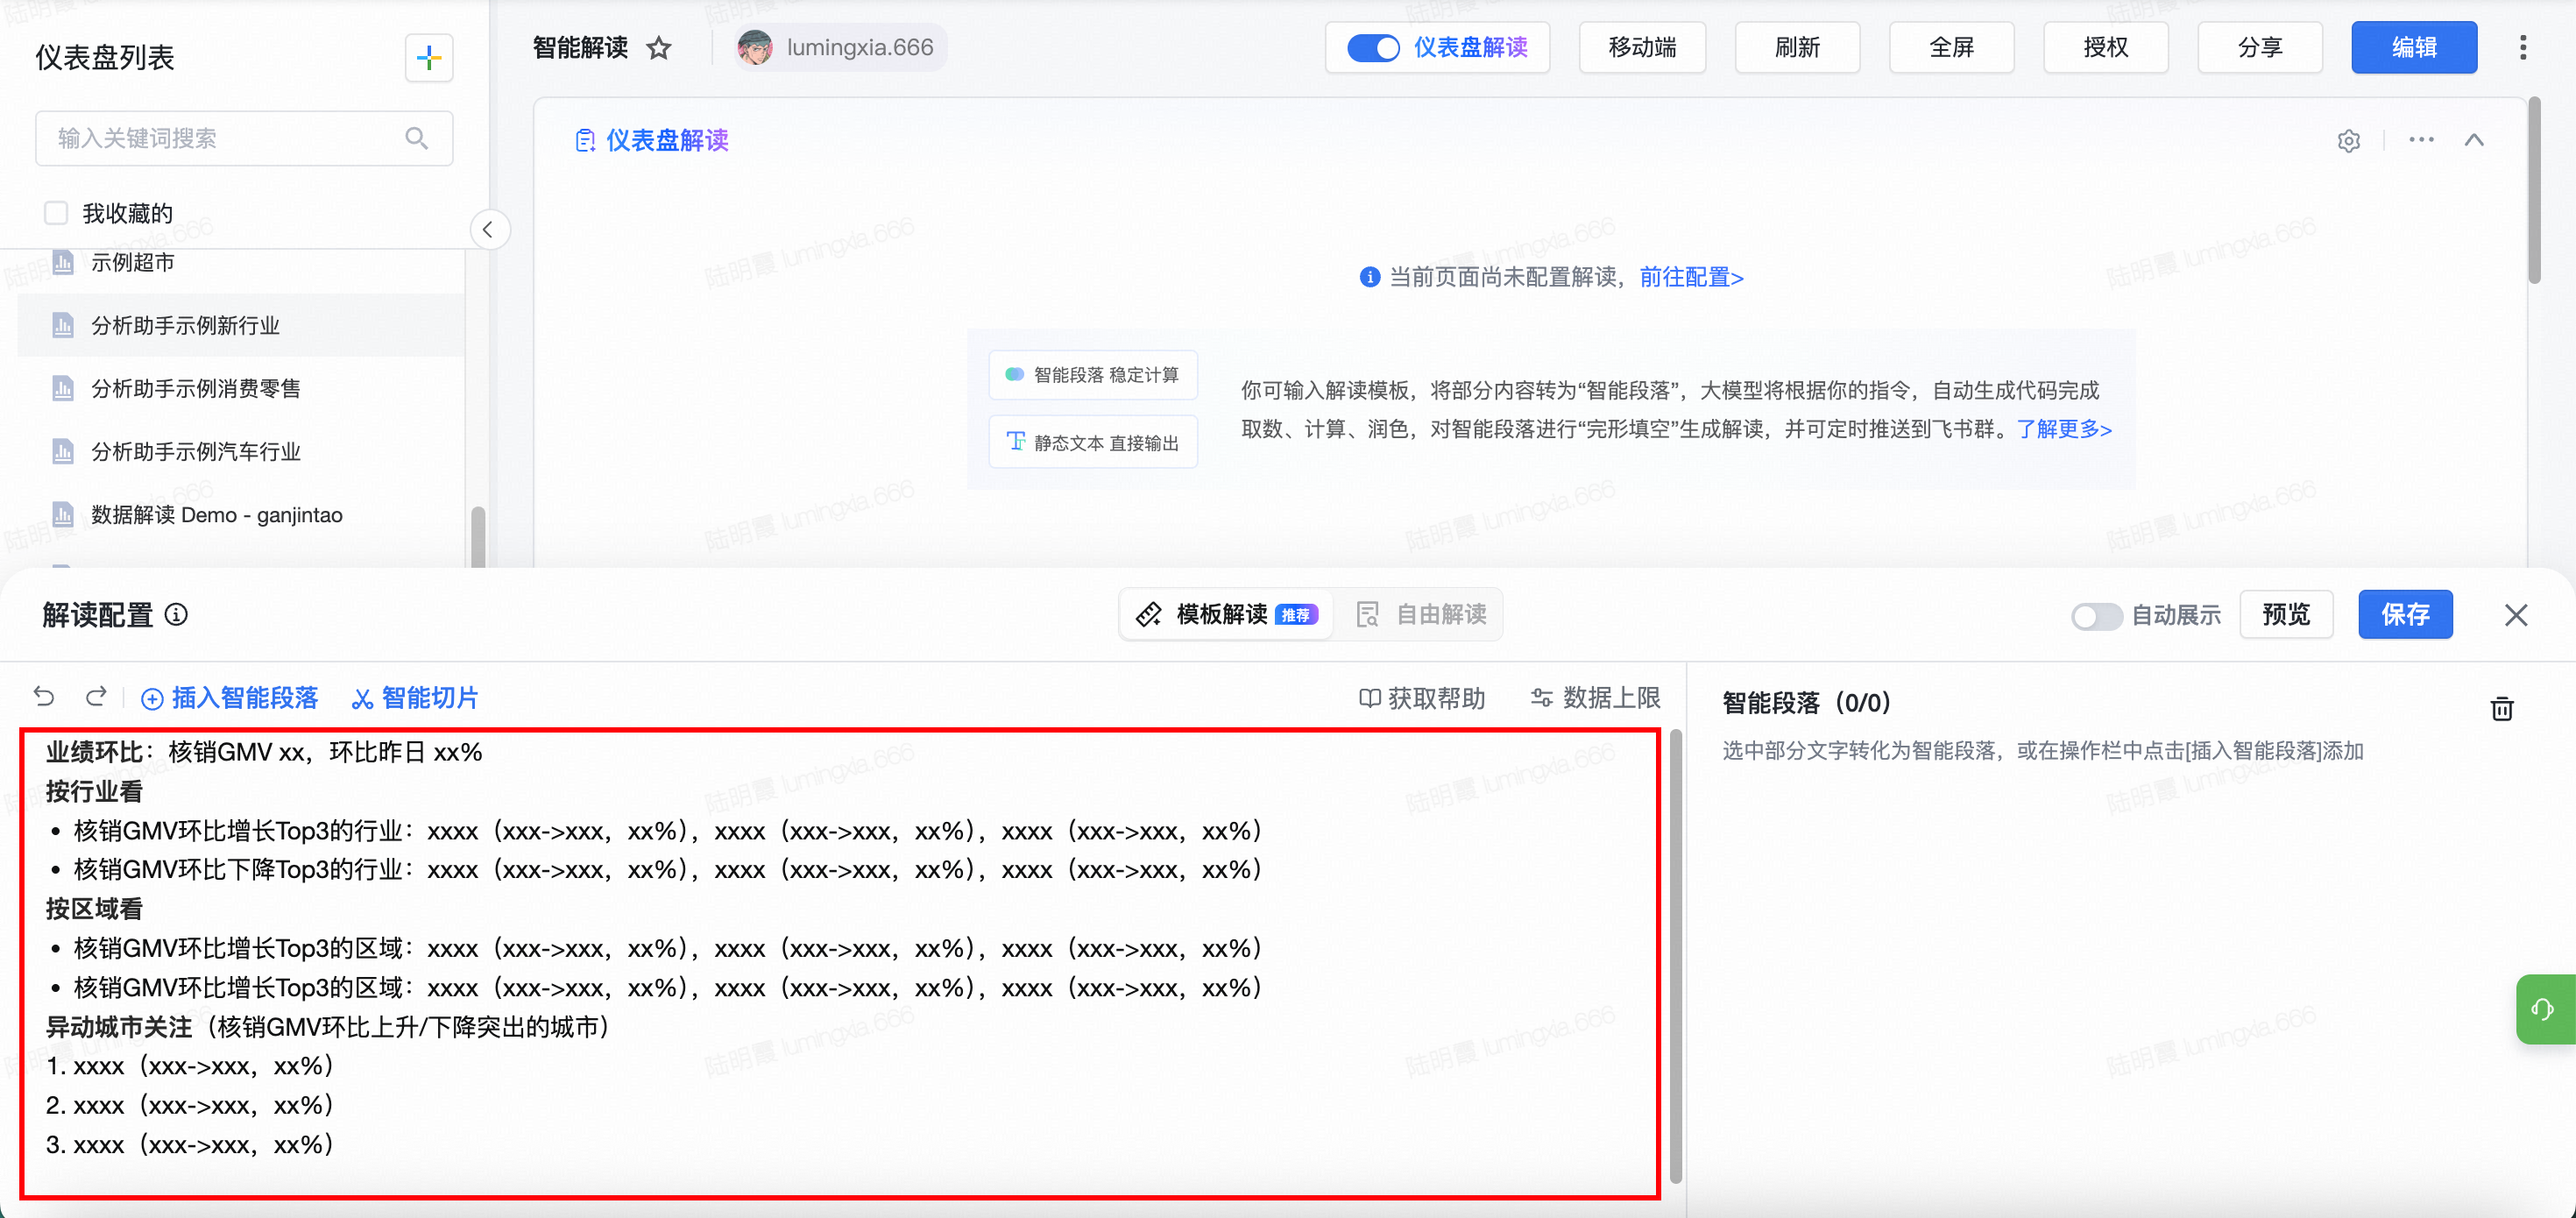Collapse the dashboard list sidebar arrow

(488, 230)
